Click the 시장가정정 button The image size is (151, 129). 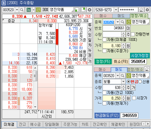click(x=140, y=55)
